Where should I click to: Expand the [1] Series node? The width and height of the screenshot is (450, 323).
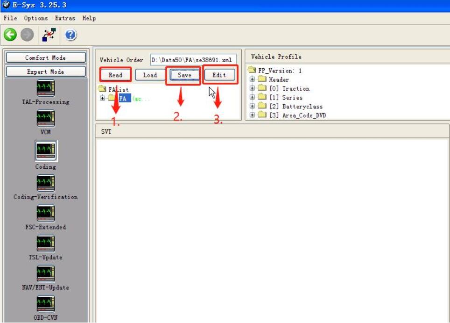pos(252,97)
